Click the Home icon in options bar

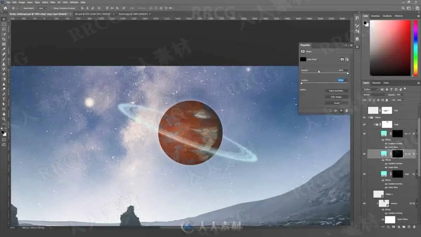tap(5, 8)
